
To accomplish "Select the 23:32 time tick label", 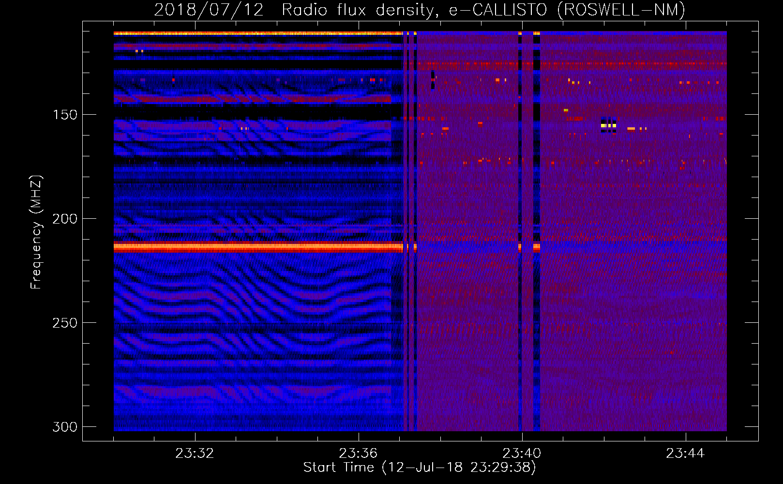I will click(x=195, y=454).
